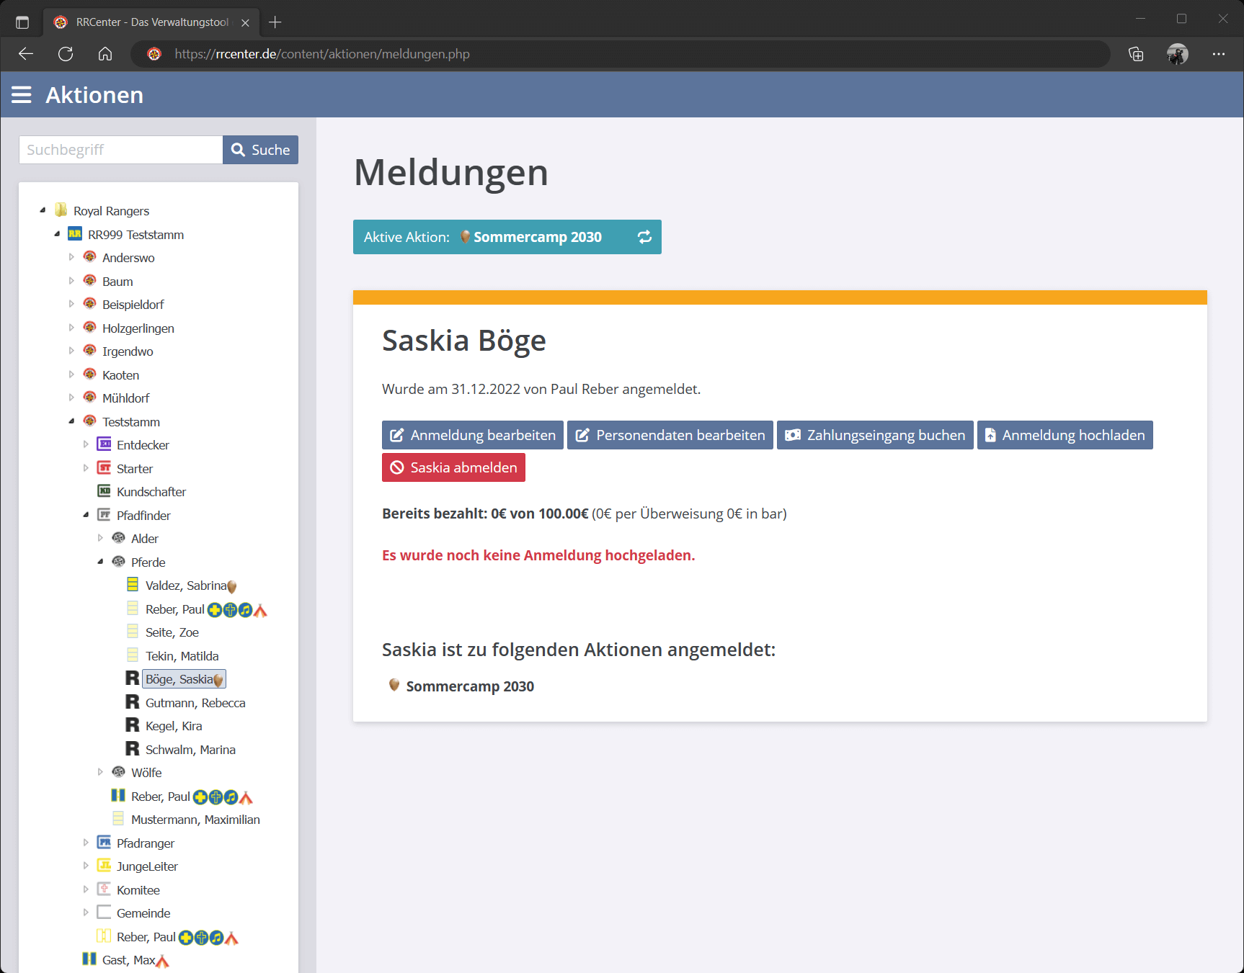Expand the Wölfe group
The height and width of the screenshot is (973, 1244).
[x=100, y=771]
